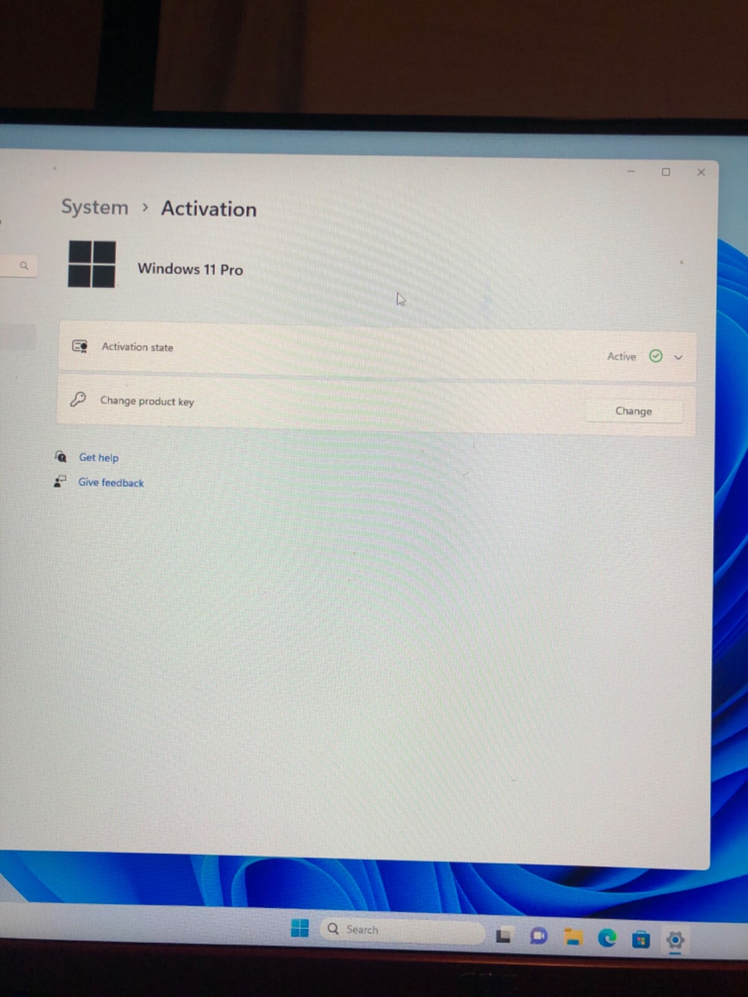Minimize the Settings window
This screenshot has height=997, width=748.
[631, 171]
